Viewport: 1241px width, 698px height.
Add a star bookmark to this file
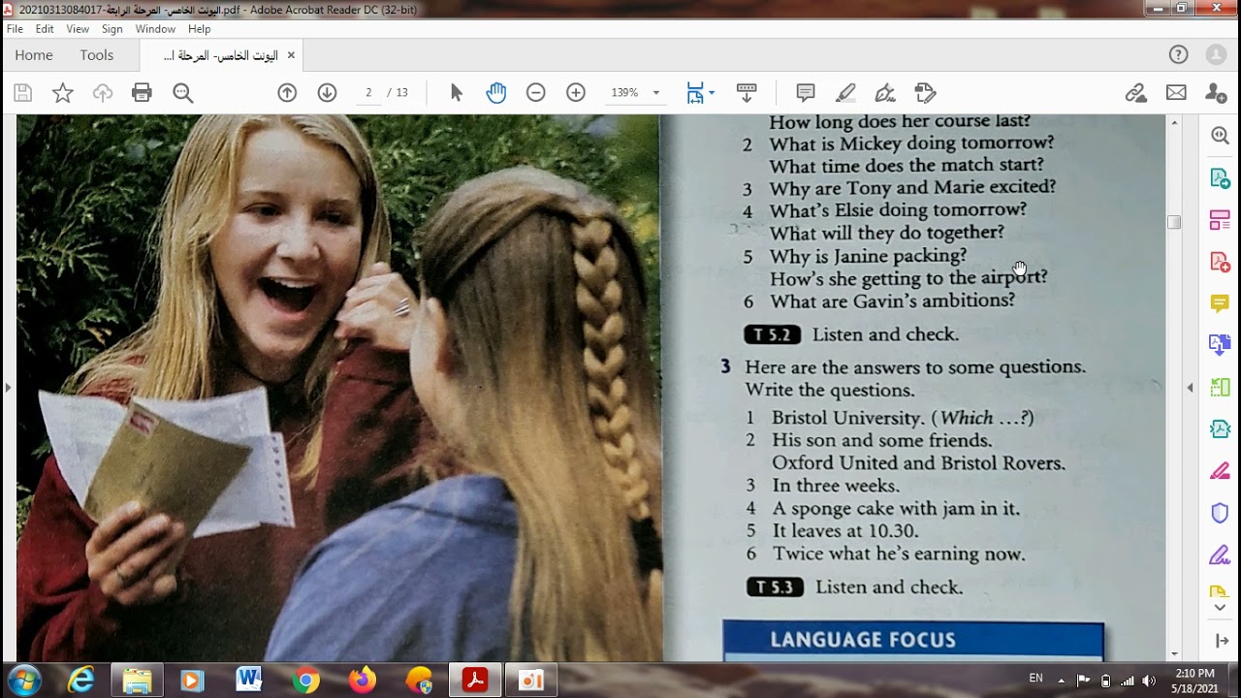[x=63, y=93]
